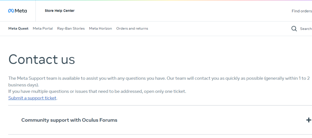The width and height of the screenshot is (312, 138).
Task: Open the Submit a support ticket link
Action: click(x=32, y=98)
